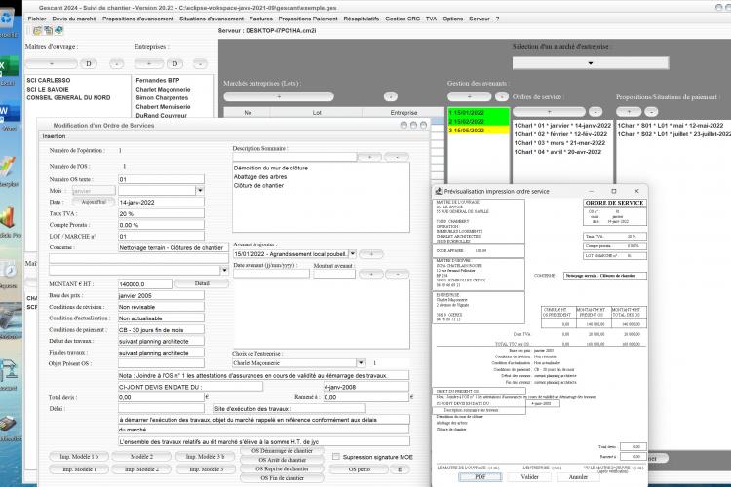Click the Conditions de paiement field
The image size is (731, 487).
[x=161, y=330]
